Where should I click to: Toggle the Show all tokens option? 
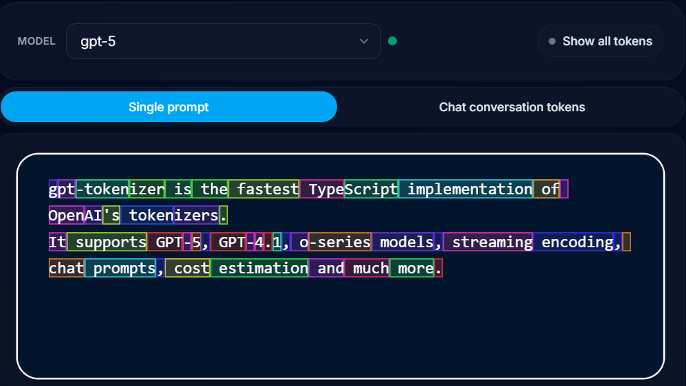(600, 41)
